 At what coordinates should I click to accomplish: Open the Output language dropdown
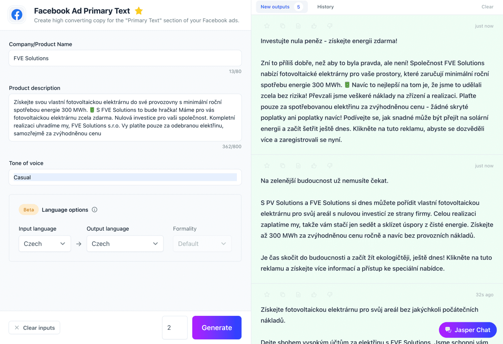[125, 244]
